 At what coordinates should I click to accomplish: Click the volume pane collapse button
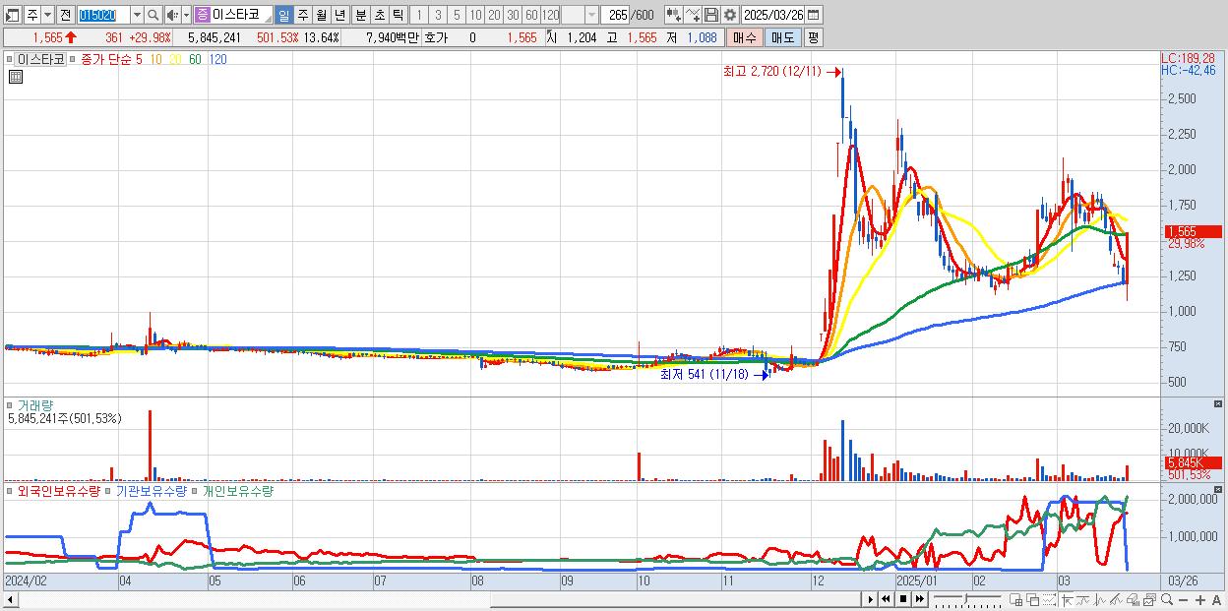point(1219,404)
